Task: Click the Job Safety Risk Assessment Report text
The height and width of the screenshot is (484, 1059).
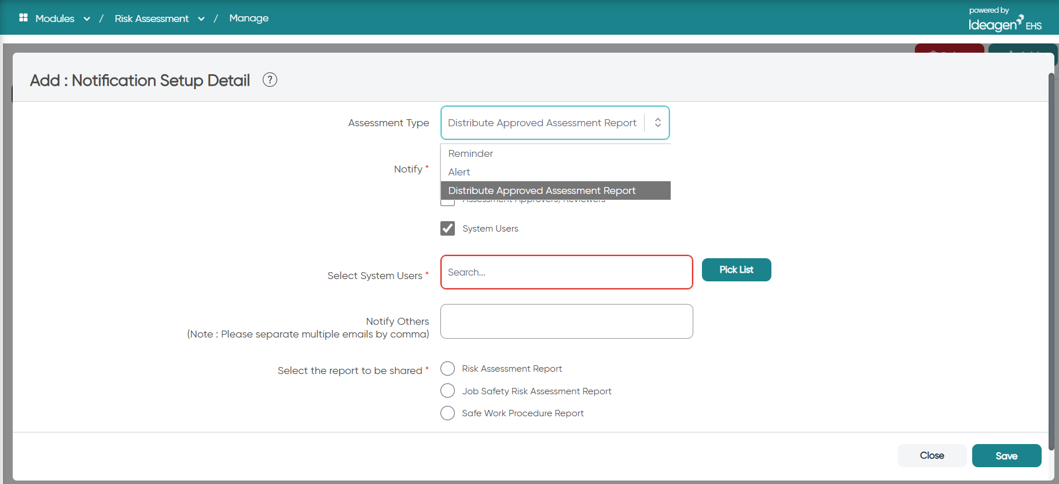Action: [536, 391]
